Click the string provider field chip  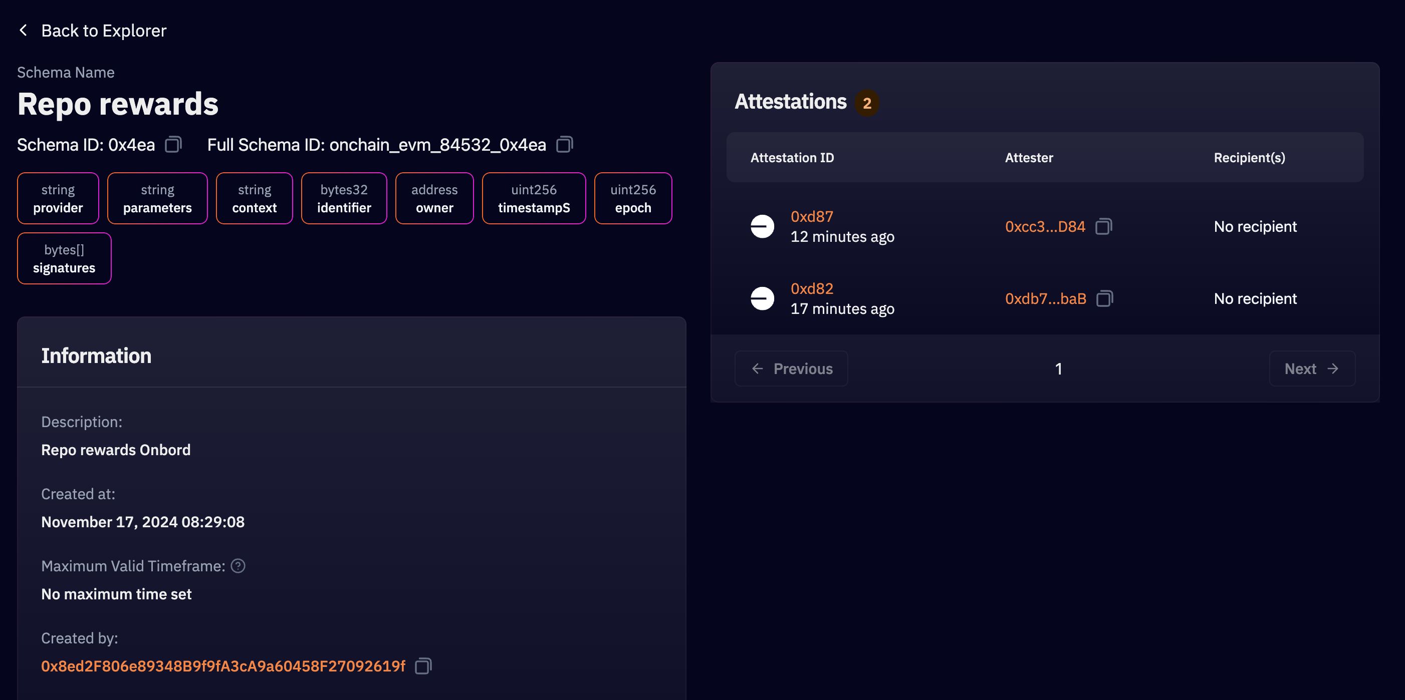click(58, 198)
